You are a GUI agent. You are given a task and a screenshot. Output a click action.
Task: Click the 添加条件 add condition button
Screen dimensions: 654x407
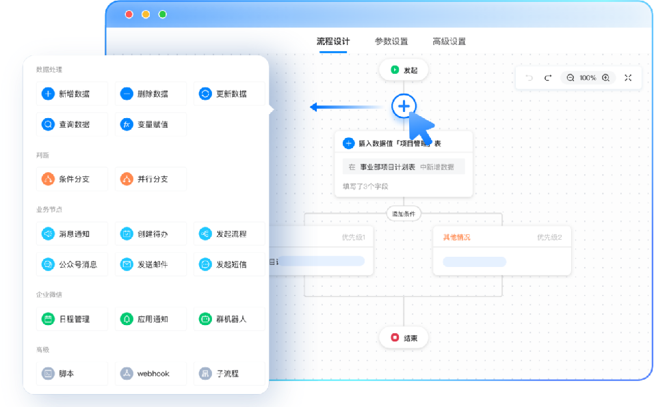pyautogui.click(x=404, y=214)
